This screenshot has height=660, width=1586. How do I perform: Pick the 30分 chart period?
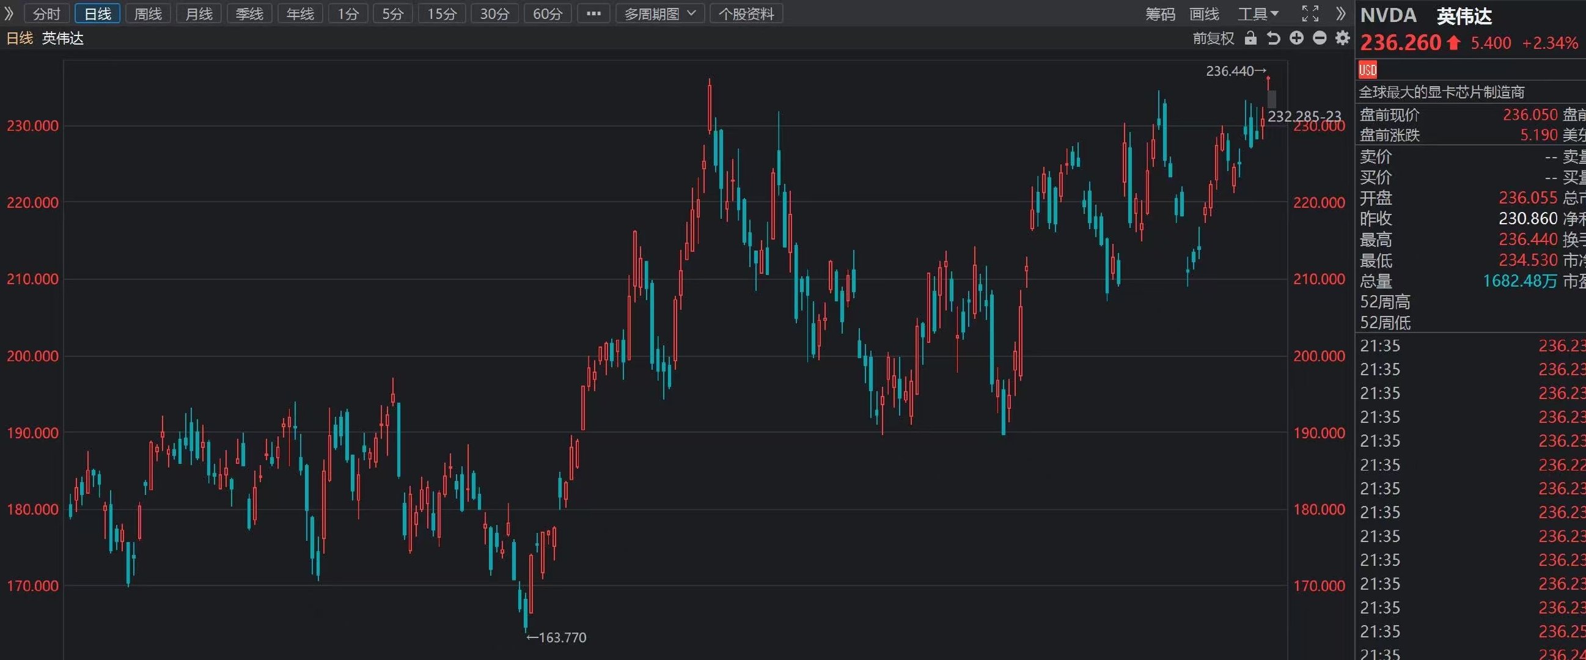pyautogui.click(x=494, y=13)
